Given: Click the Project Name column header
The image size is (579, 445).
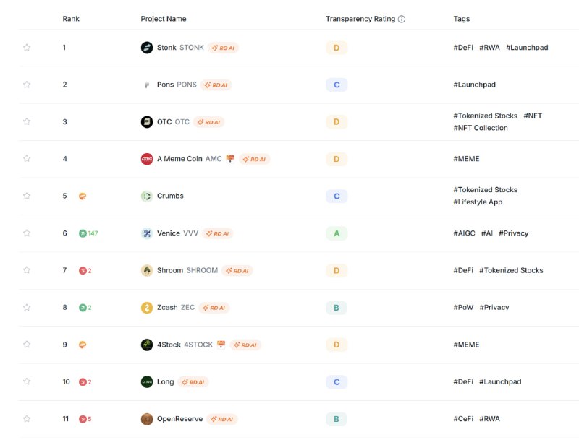Looking at the screenshot, I should pos(164,19).
